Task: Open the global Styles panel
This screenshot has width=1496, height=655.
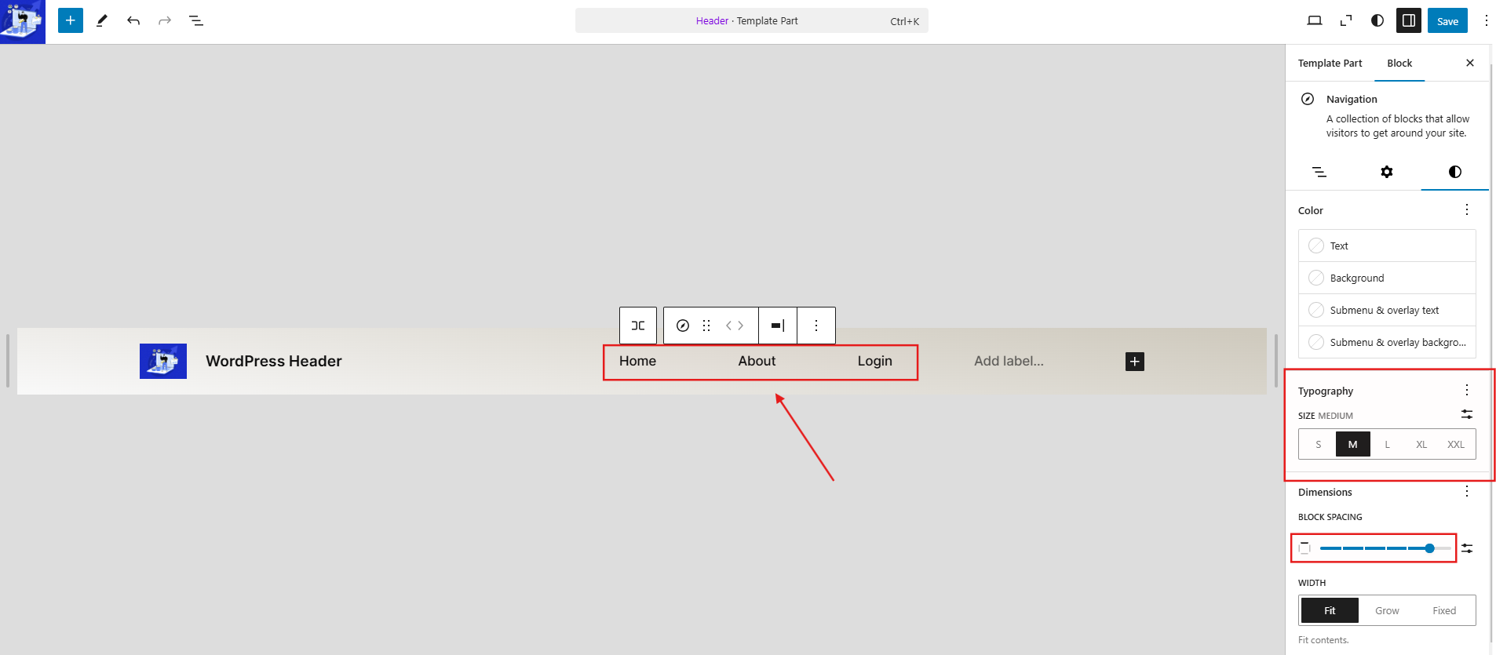Action: click(x=1377, y=21)
